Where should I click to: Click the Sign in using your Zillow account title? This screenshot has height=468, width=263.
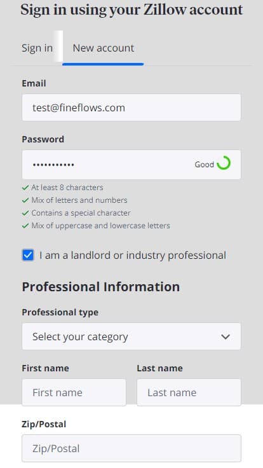coord(131,10)
